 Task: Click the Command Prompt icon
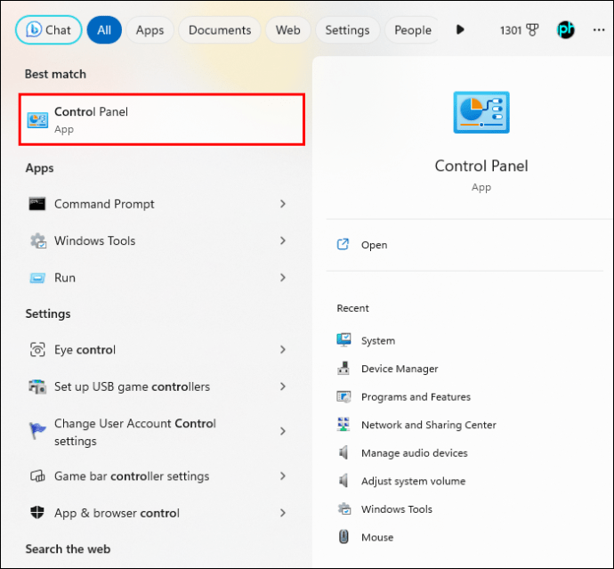pyautogui.click(x=37, y=204)
